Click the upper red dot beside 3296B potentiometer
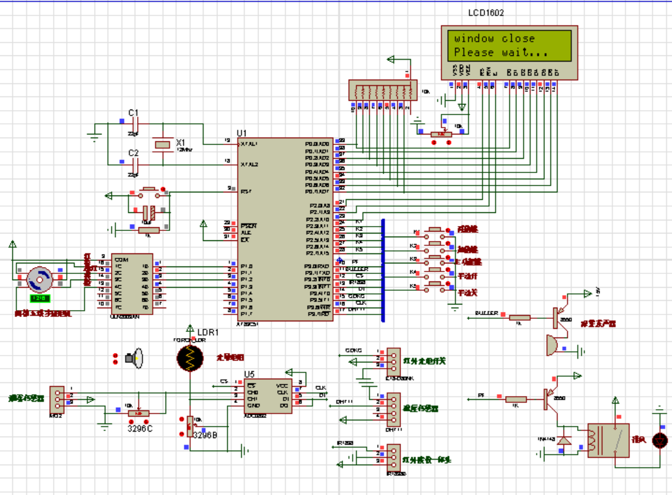 [x=182, y=418]
